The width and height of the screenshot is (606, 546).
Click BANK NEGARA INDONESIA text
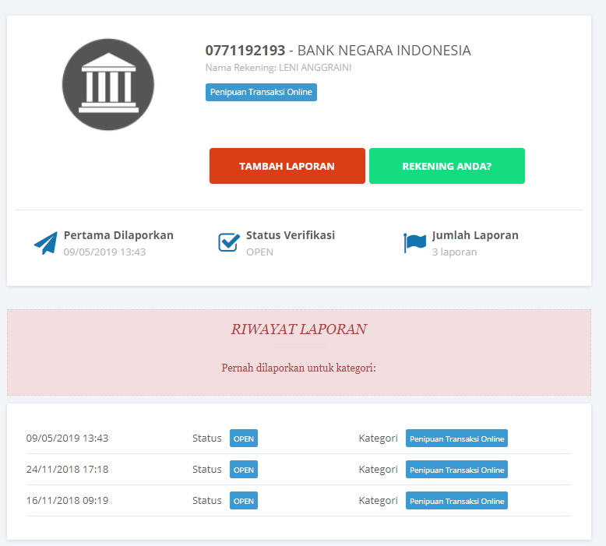[384, 50]
